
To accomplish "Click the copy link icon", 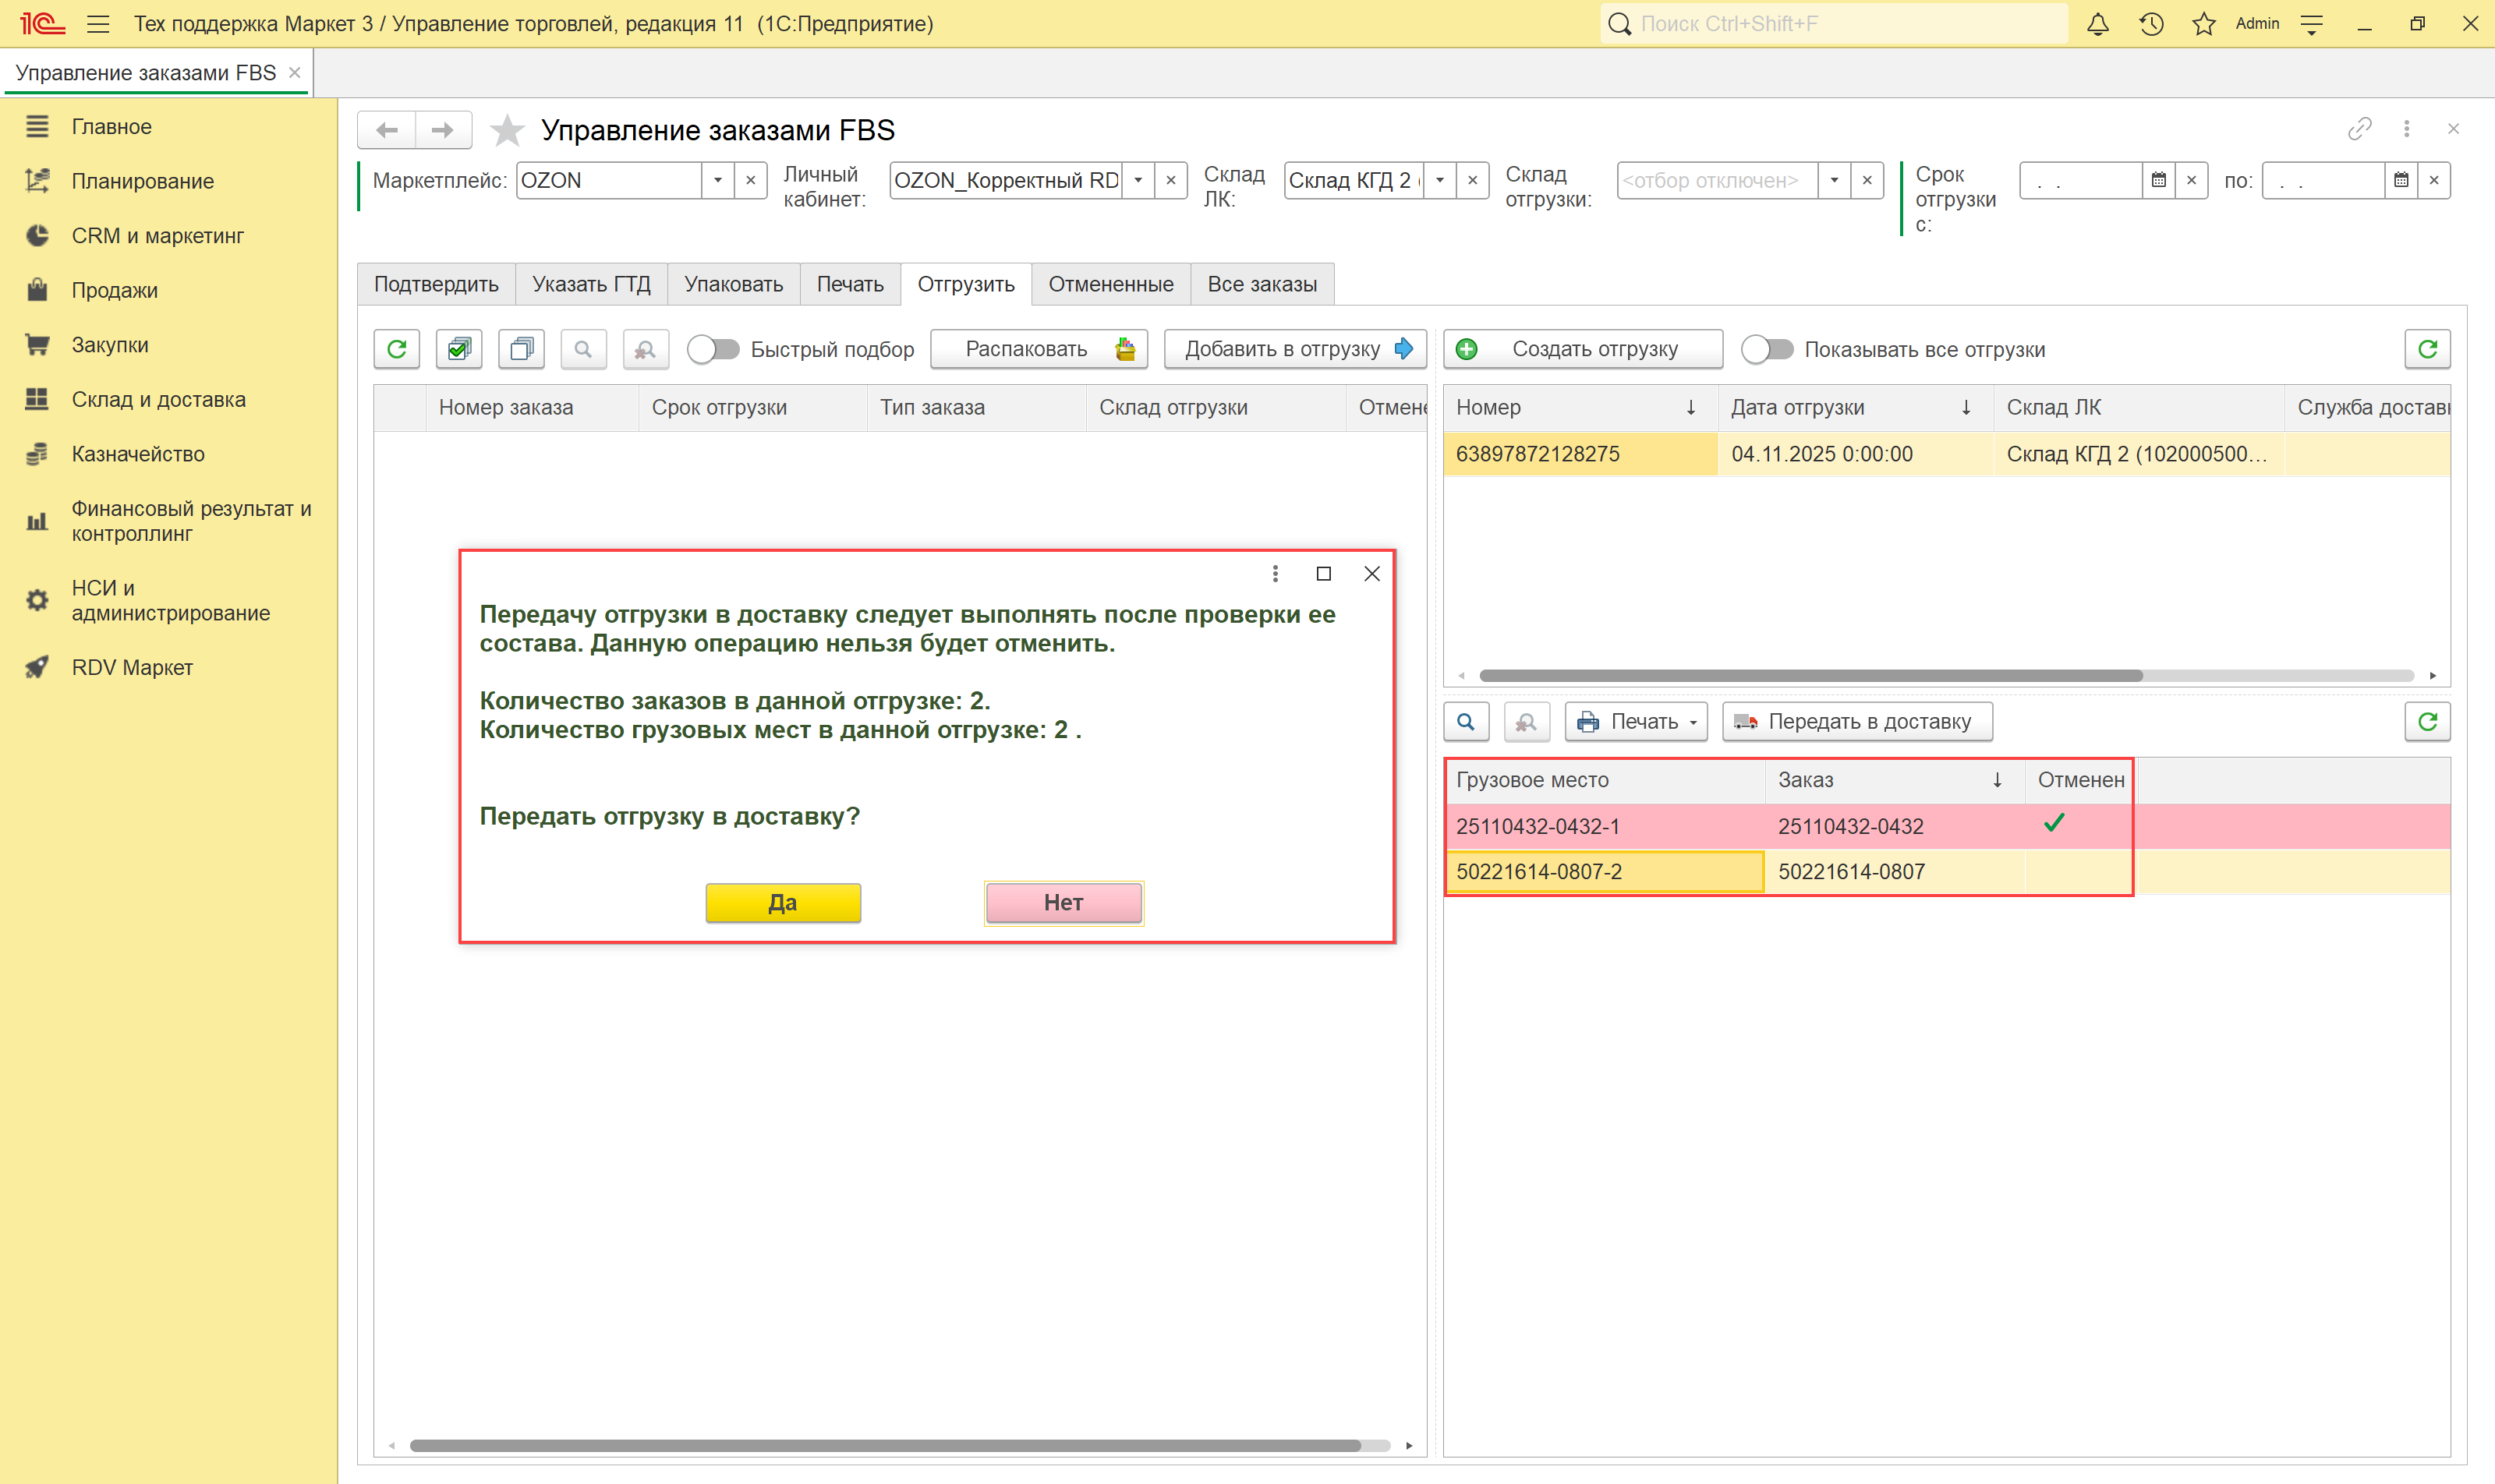I will coord(2359,129).
